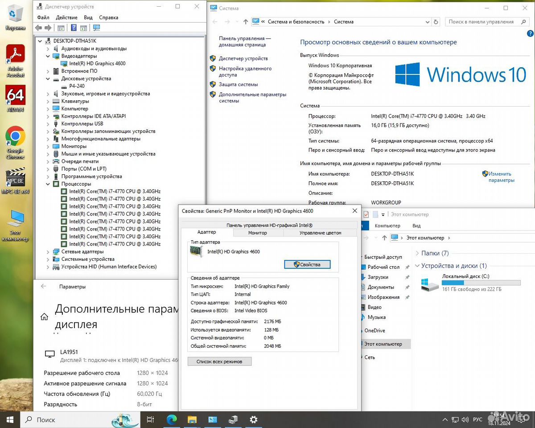Click scan for hardware changes monitor icon

pyautogui.click(x=96, y=28)
